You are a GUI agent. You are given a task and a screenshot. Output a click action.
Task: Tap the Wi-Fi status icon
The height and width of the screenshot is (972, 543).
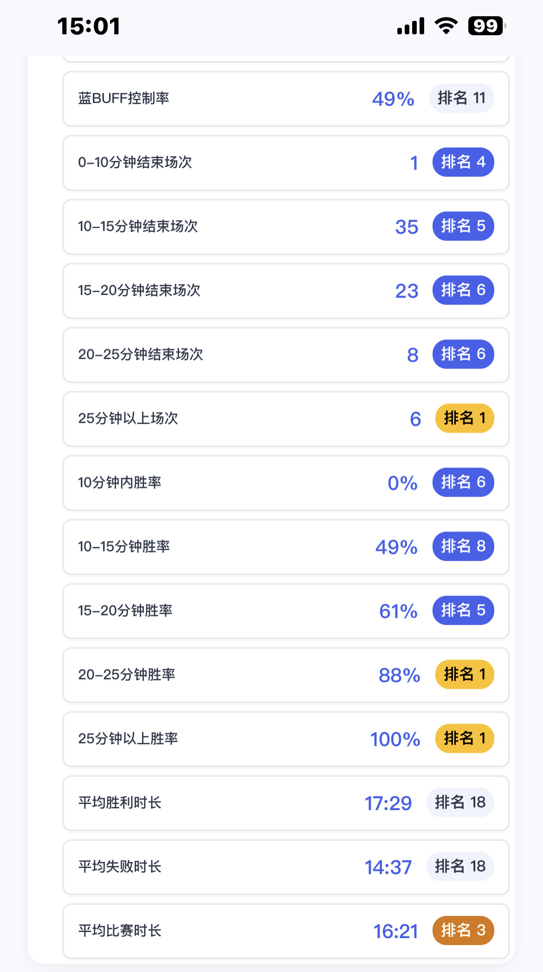(x=446, y=26)
